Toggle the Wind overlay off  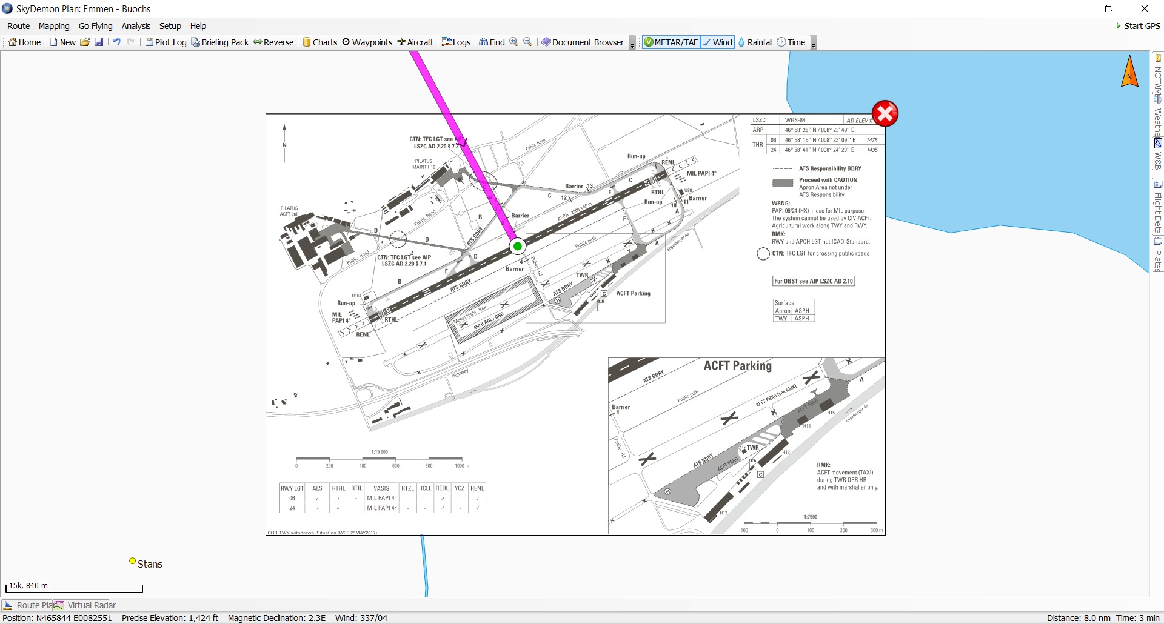click(717, 42)
